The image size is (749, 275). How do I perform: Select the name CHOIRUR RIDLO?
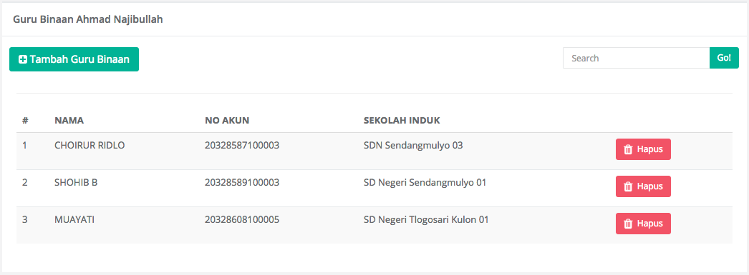coord(90,146)
